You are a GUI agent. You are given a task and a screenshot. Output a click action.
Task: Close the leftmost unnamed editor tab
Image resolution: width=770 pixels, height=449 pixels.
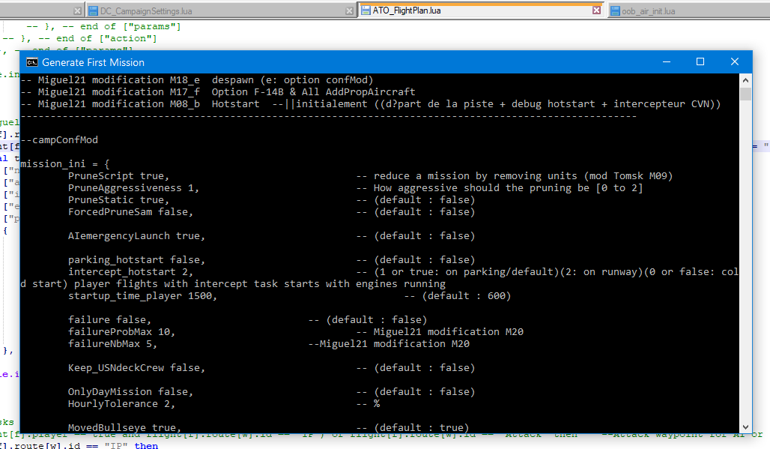point(78,10)
